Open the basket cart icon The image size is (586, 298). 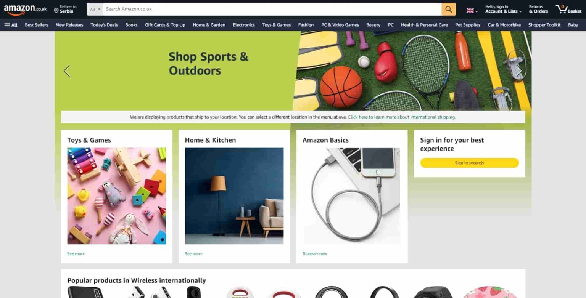pos(568,9)
